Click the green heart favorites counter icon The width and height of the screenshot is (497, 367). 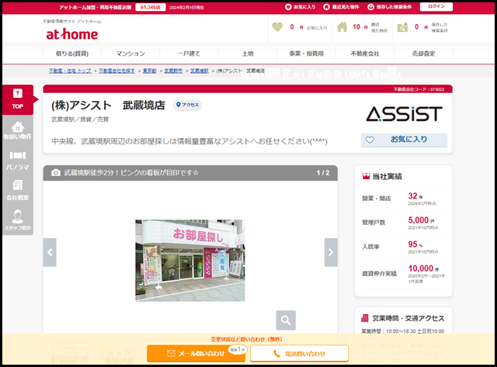pos(277,27)
